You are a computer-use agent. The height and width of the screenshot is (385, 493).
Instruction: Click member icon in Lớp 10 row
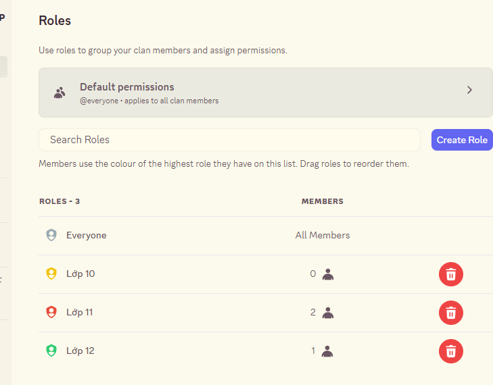click(328, 274)
